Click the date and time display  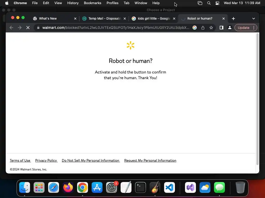[242, 3]
